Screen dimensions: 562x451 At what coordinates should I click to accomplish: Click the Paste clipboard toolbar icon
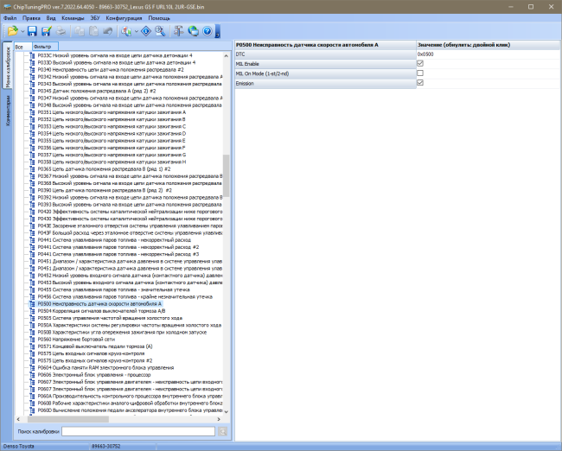click(x=93, y=31)
